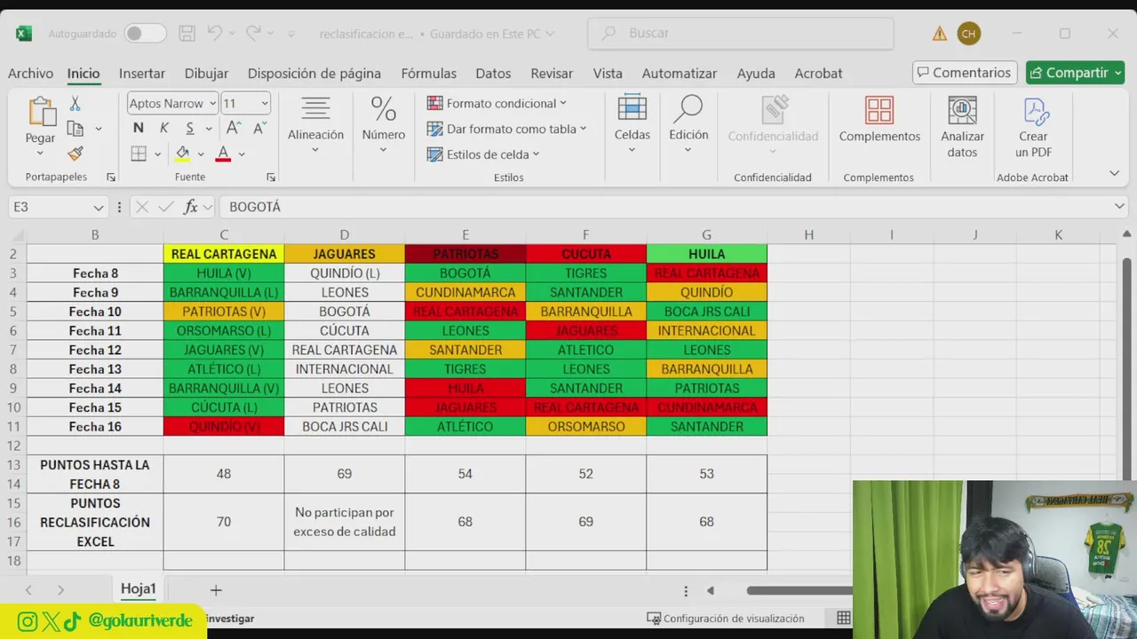Click the Copy icon
Screen dimensions: 1137x639
tap(76, 129)
